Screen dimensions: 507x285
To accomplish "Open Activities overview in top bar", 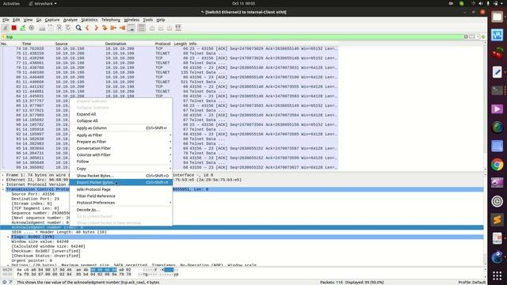I will coord(11,3).
